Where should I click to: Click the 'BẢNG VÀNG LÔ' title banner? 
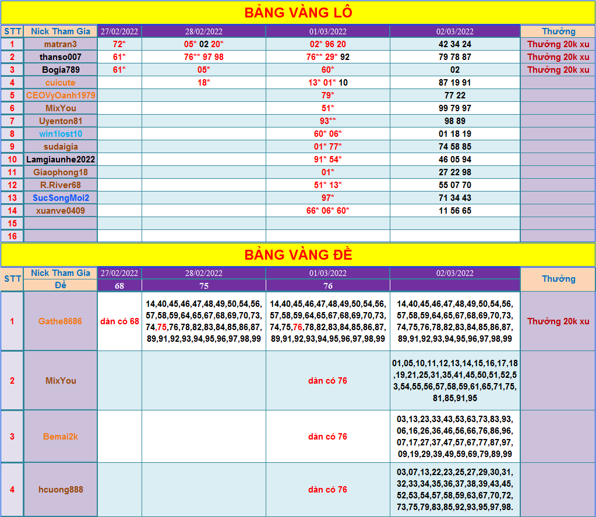pos(298,13)
